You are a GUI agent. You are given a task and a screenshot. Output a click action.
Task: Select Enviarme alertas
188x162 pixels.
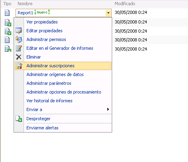pos(42,128)
